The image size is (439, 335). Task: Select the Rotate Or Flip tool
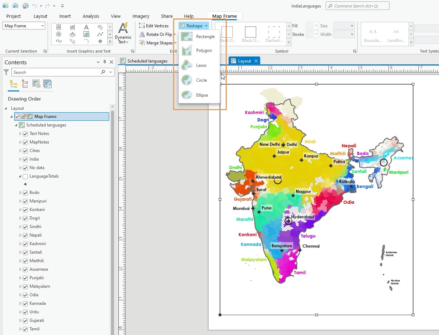pyautogui.click(x=156, y=34)
